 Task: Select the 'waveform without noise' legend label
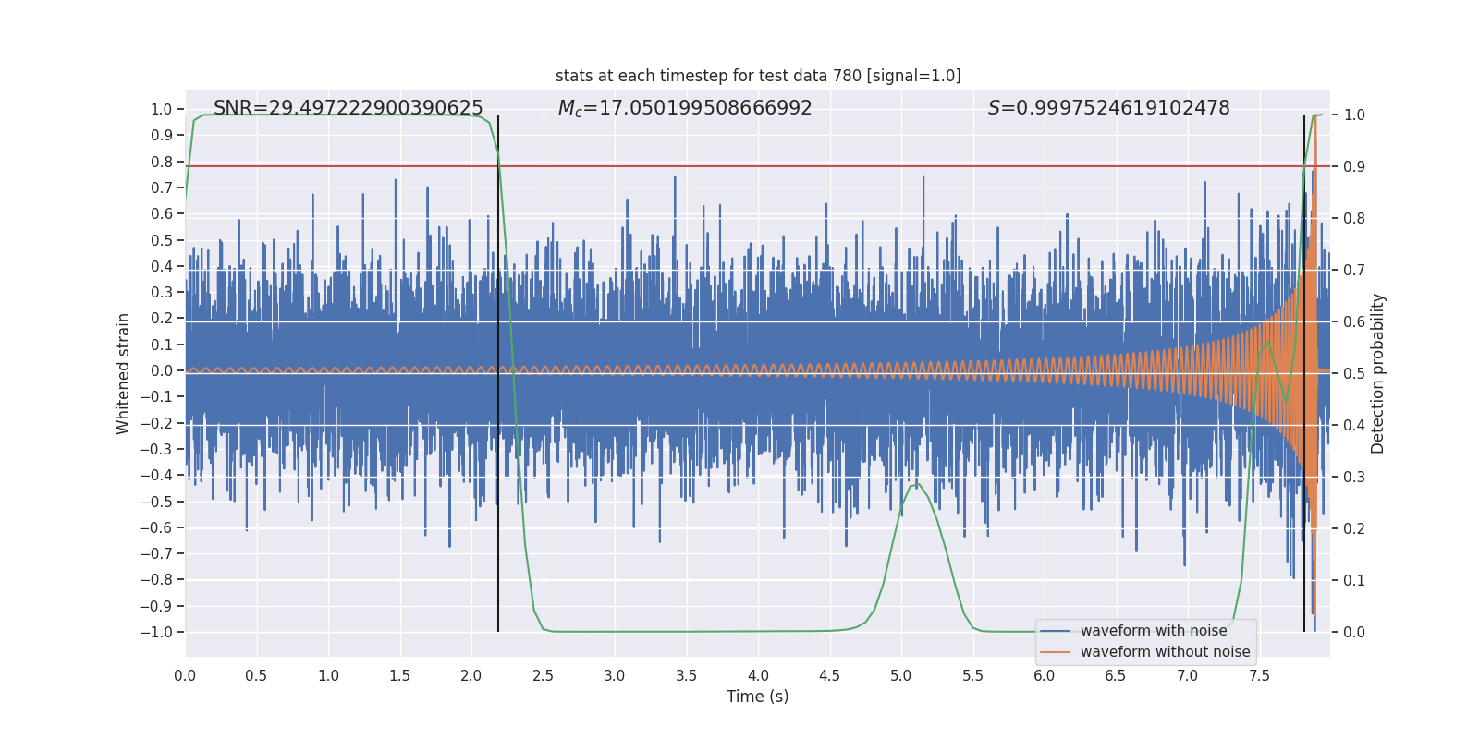coord(1165,652)
